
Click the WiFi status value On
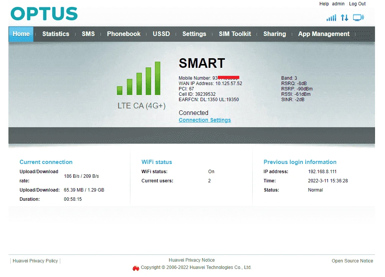click(211, 172)
